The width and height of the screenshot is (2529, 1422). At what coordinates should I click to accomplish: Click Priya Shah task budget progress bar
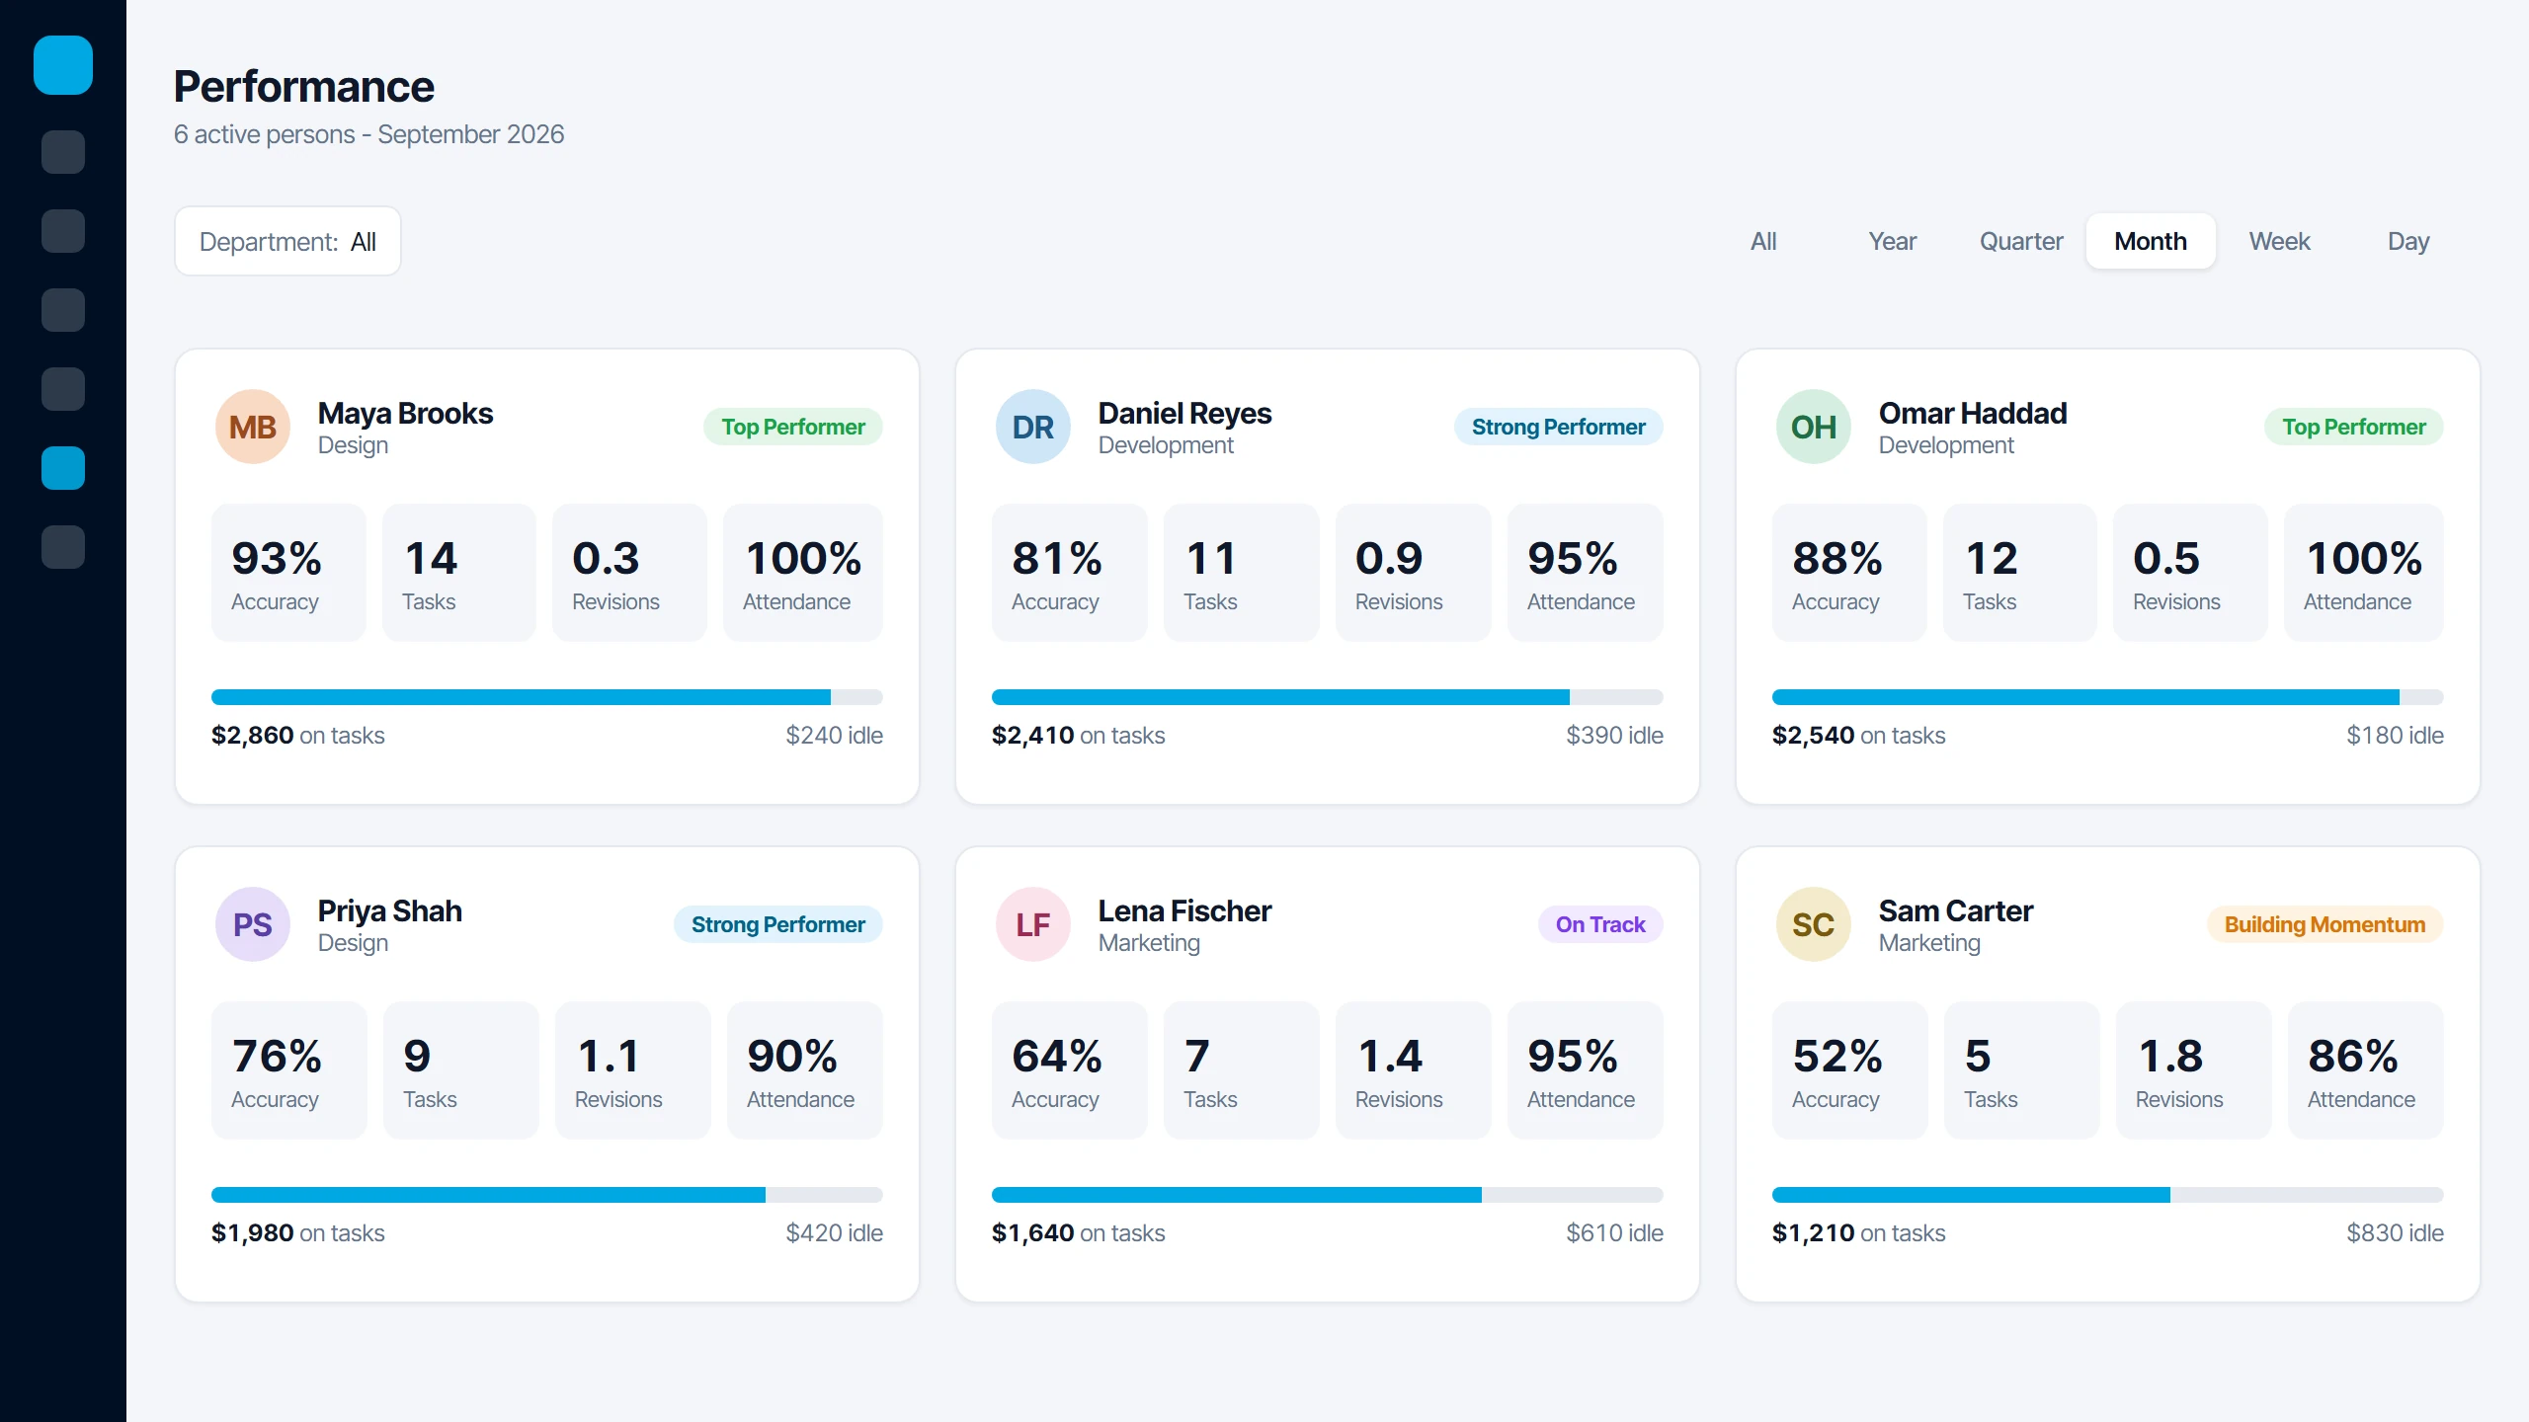pyautogui.click(x=547, y=1195)
